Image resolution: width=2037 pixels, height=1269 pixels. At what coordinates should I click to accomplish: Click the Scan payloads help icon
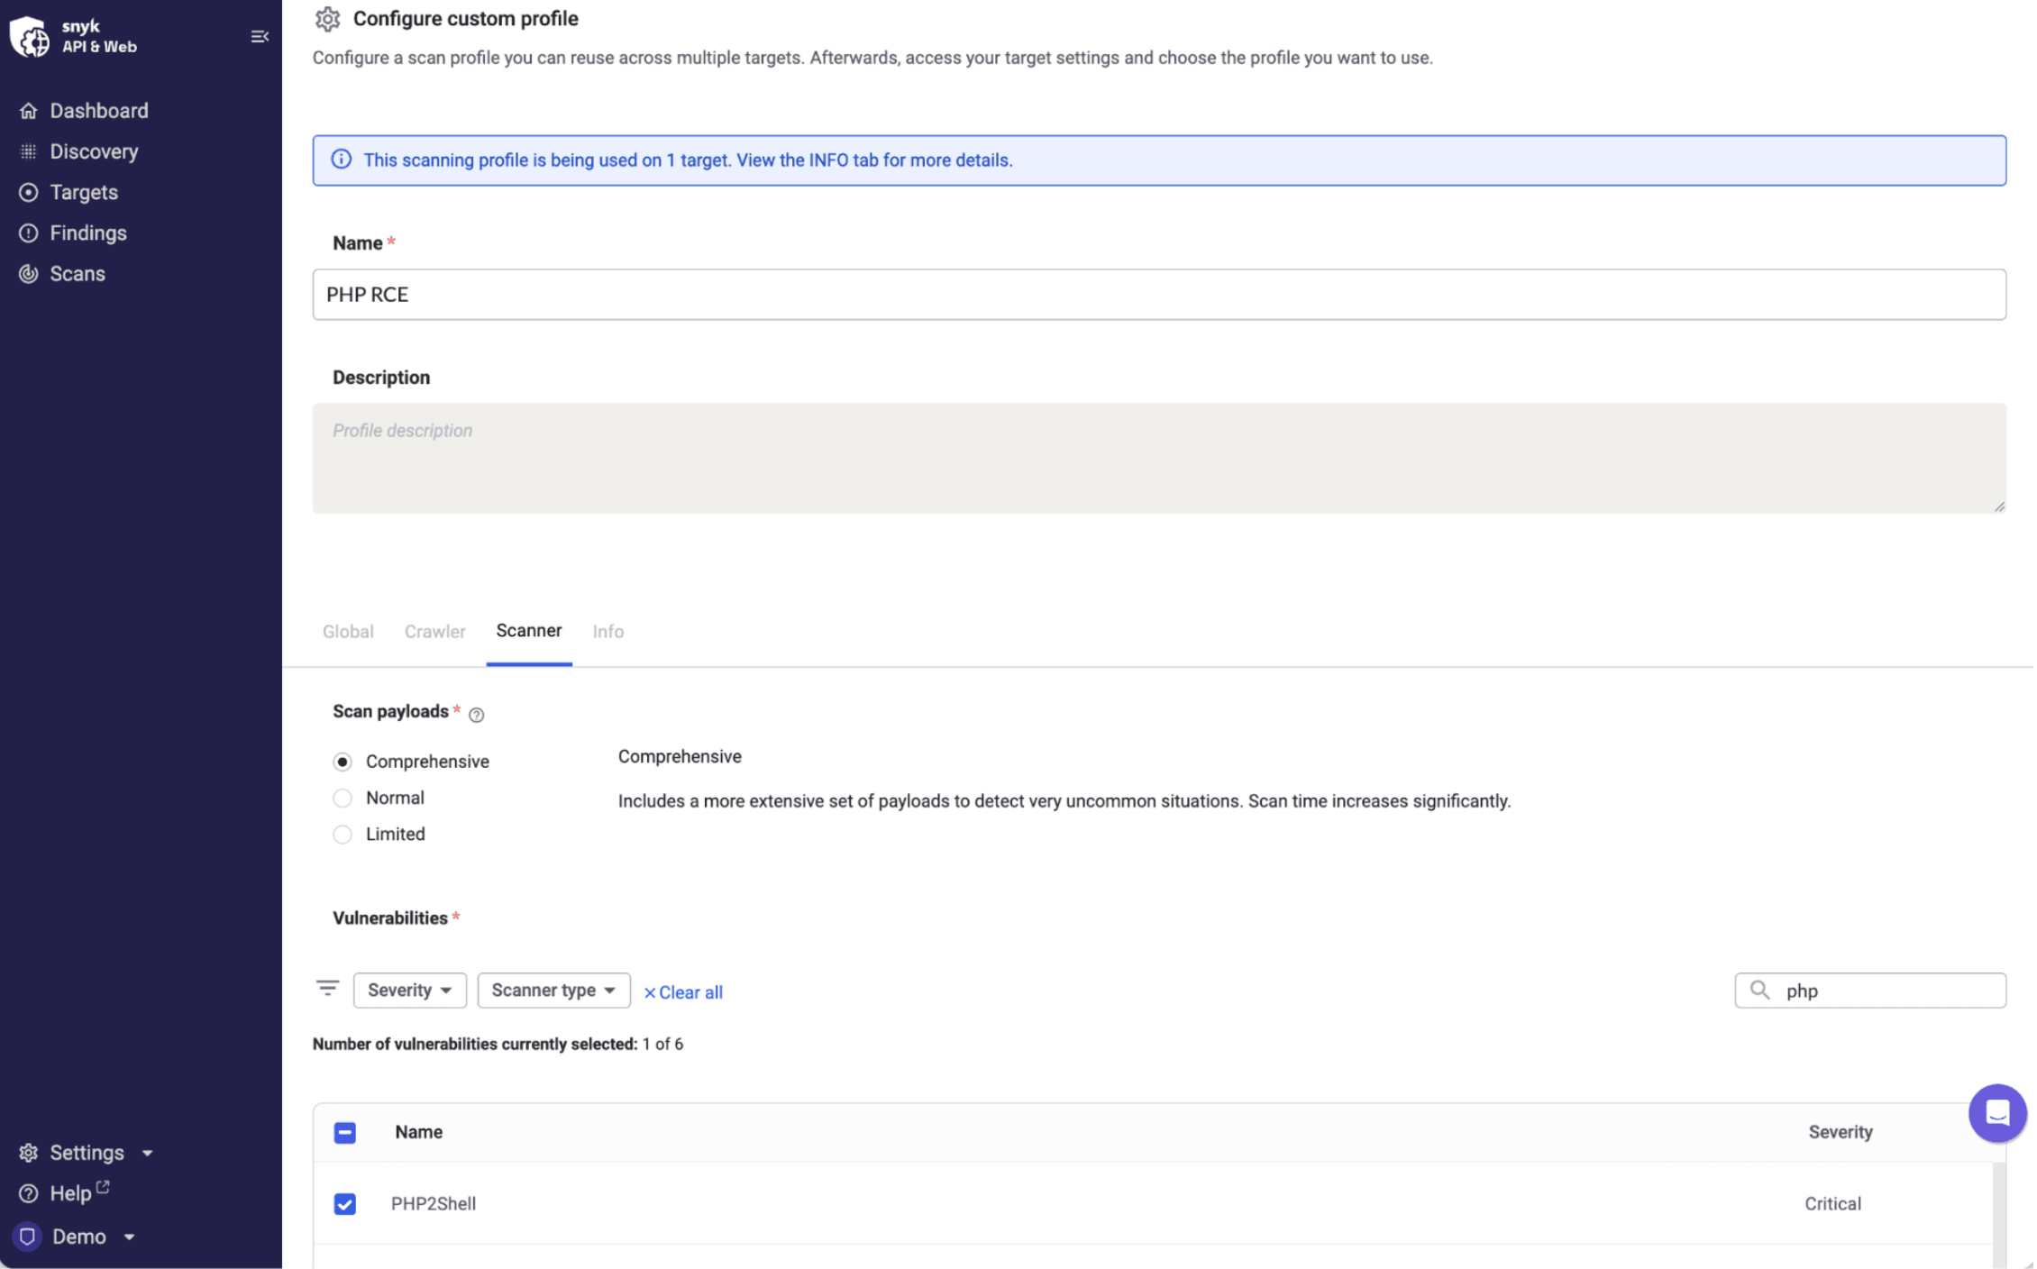coord(477,715)
